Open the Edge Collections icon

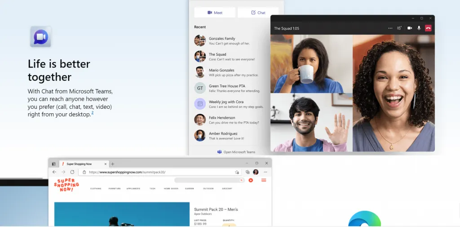[x=248, y=172]
